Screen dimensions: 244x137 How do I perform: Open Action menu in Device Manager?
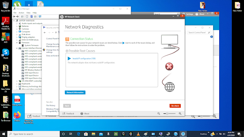point(21,13)
